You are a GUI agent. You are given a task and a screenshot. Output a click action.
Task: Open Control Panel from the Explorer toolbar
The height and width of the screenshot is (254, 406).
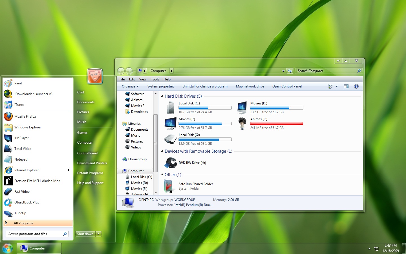tap(287, 86)
